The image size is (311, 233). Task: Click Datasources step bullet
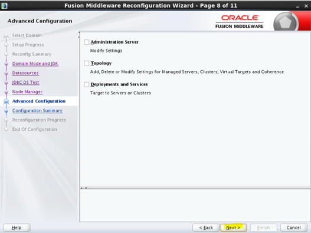tap(6, 73)
